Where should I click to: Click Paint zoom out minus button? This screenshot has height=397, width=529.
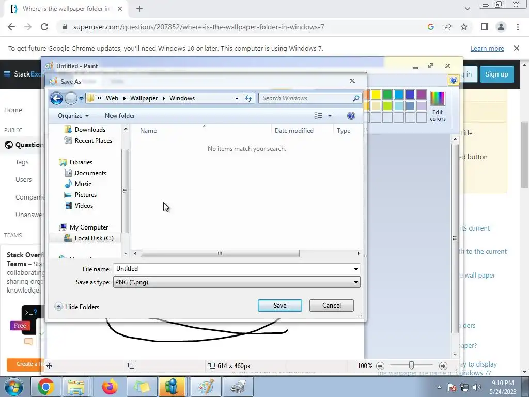pyautogui.click(x=380, y=366)
